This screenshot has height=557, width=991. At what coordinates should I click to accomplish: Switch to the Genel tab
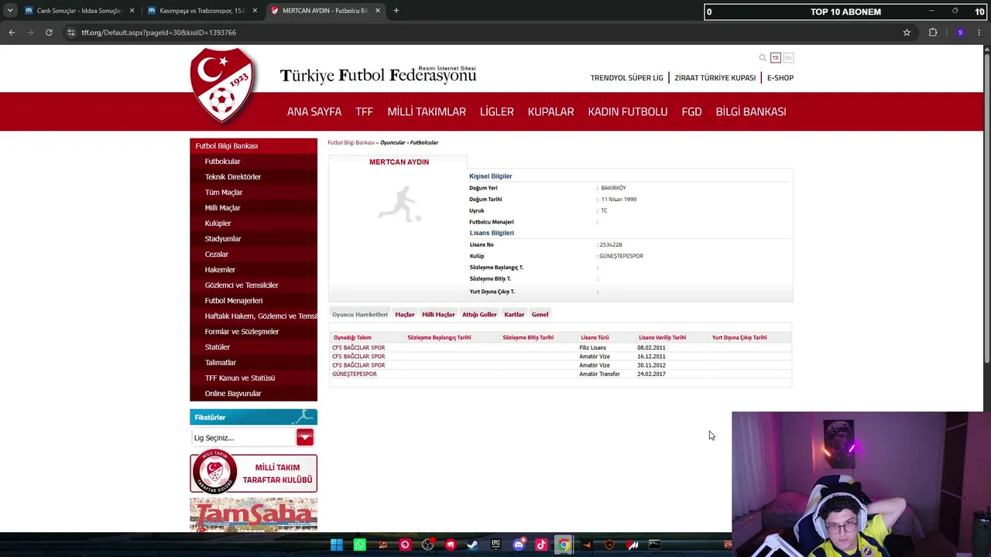(x=540, y=315)
